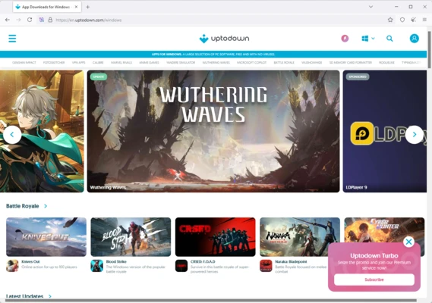This screenshot has width=432, height=303.
Task: Open the LDPlayer 9 sponsored banner
Action: point(385,131)
